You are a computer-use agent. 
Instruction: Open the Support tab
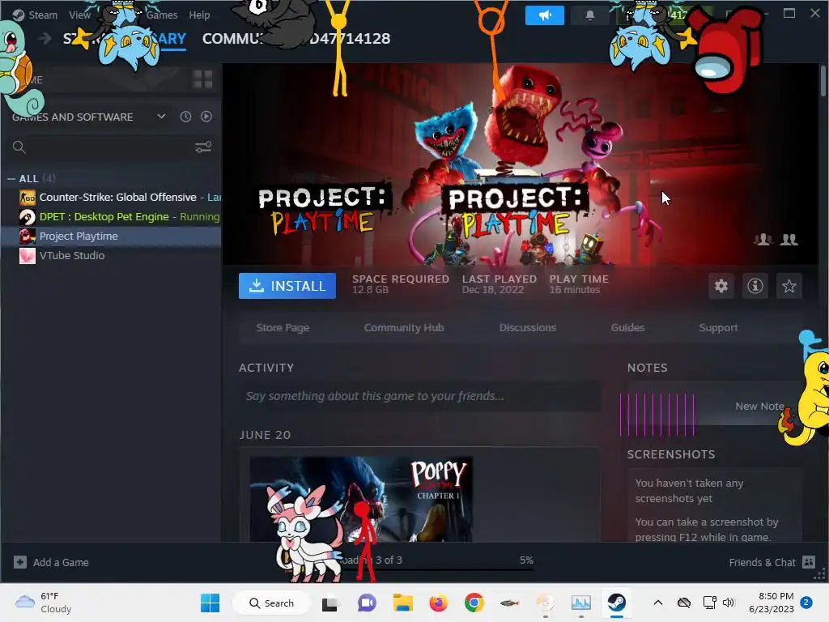(718, 327)
